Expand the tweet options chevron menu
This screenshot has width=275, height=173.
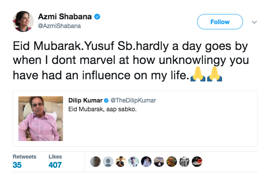pos(254,22)
